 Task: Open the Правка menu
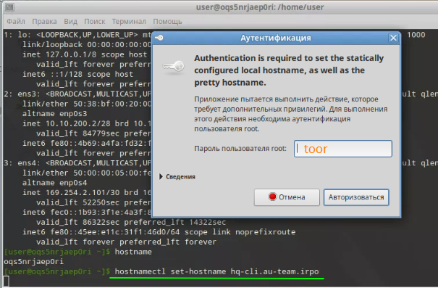[x=44, y=21]
